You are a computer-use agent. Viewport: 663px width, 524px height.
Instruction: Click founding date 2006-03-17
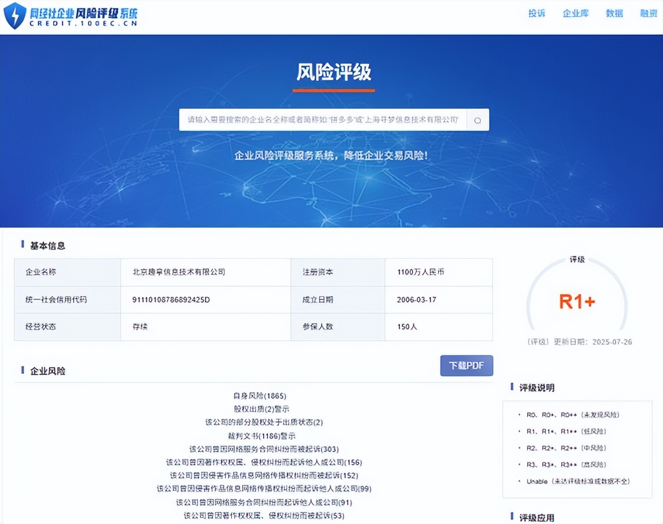(416, 300)
